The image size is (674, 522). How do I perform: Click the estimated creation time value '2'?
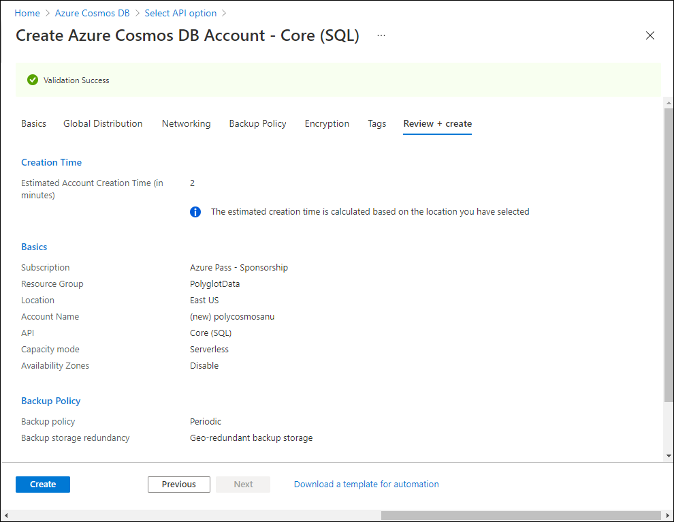tap(192, 183)
